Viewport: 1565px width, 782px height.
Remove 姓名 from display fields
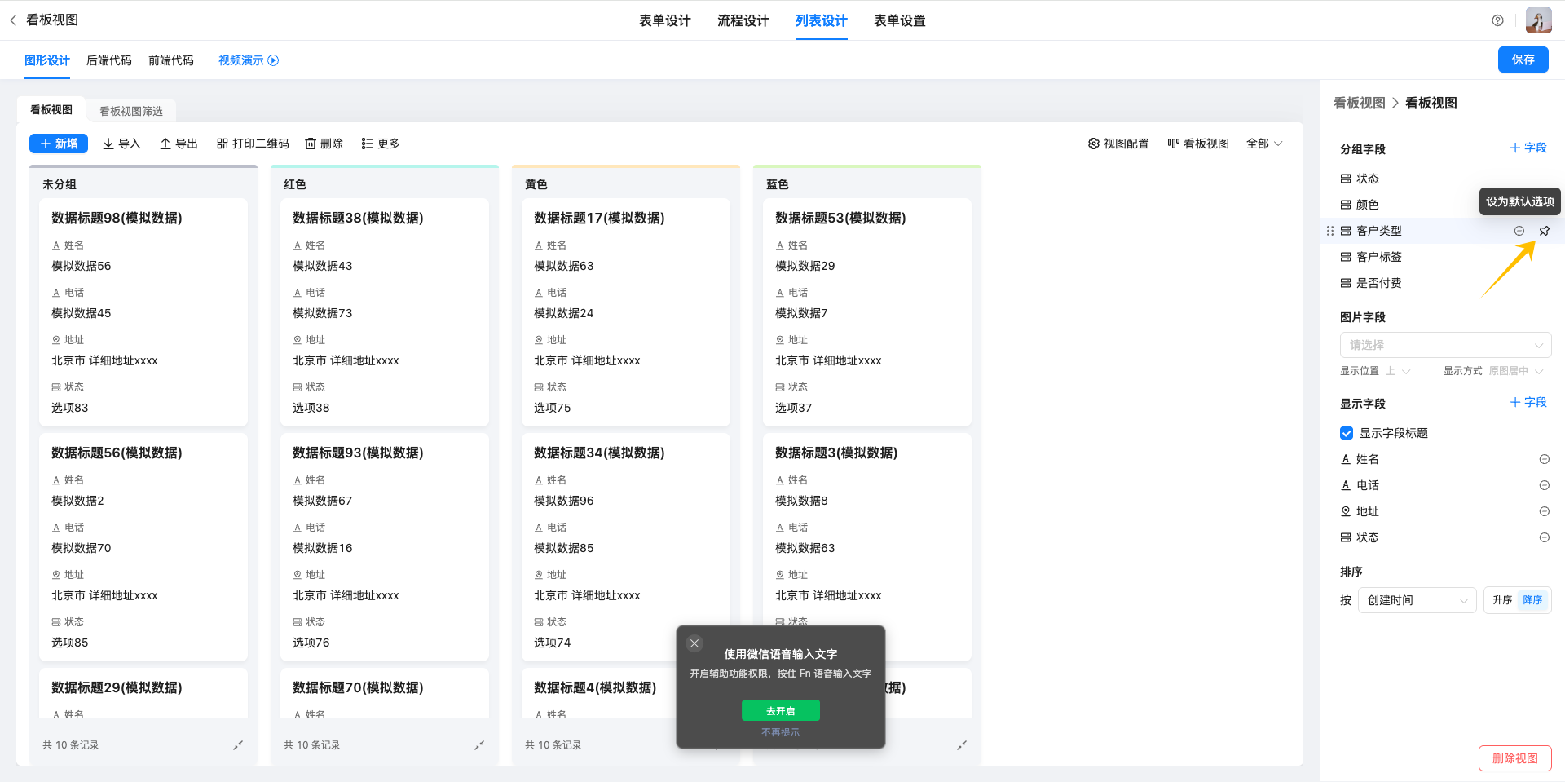(x=1544, y=459)
